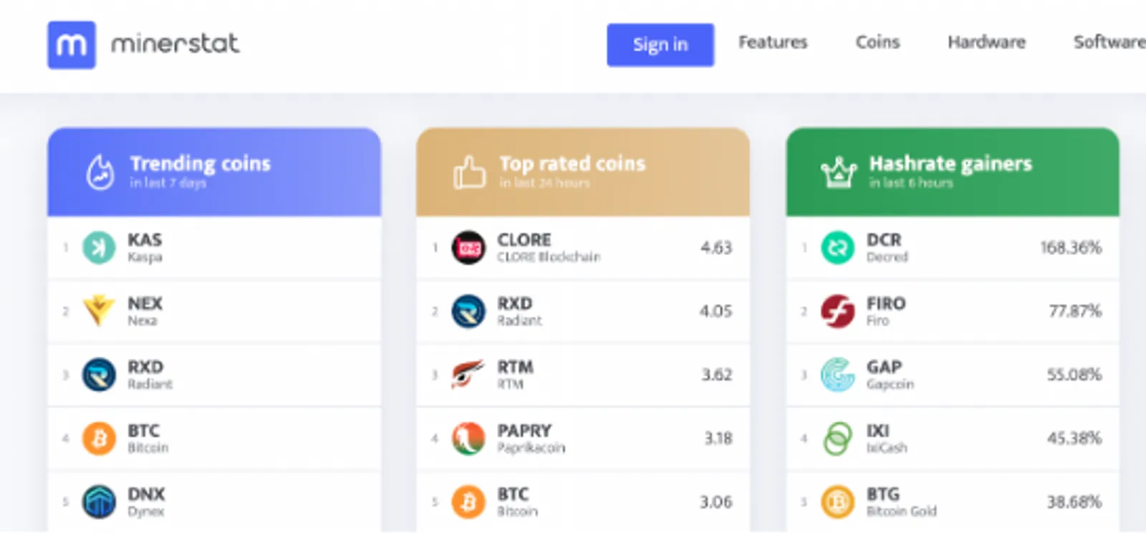The image size is (1146, 533).
Task: Open the BTC Bitcoin trending row
Action: click(x=214, y=438)
